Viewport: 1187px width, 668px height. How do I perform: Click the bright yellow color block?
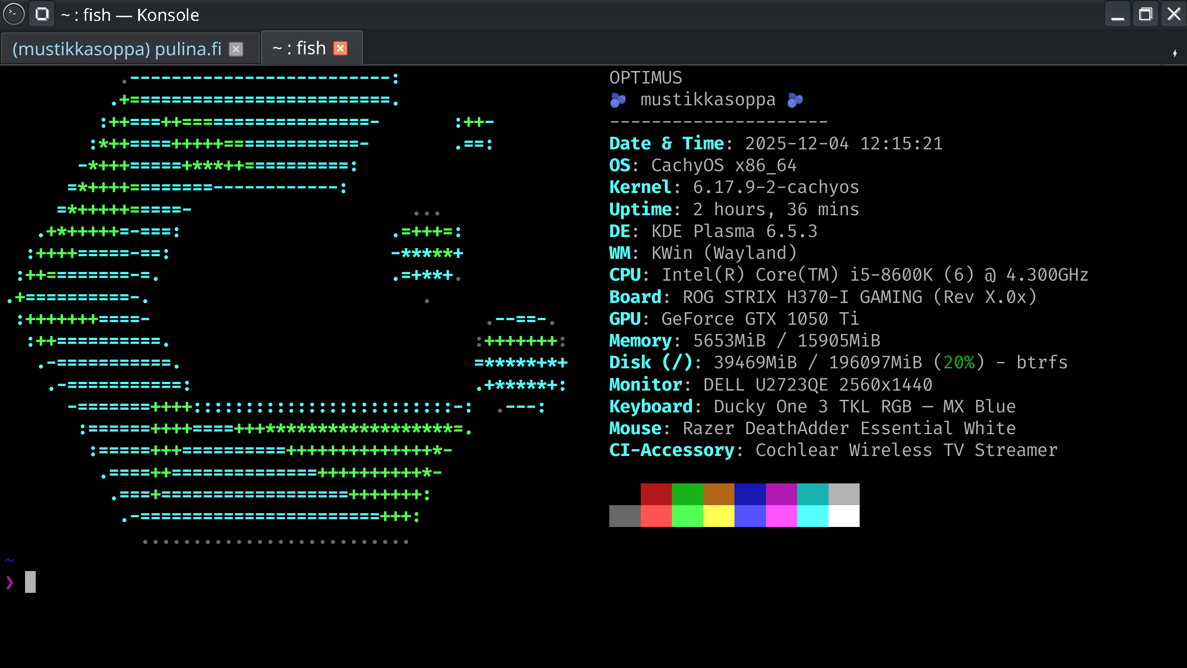719,516
